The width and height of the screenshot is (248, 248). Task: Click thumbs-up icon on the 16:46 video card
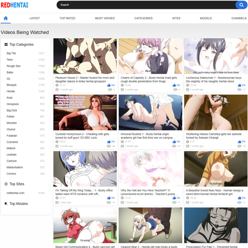(174, 85)
